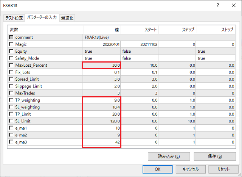Toggle the comment variable checkbox

click(x=11, y=37)
